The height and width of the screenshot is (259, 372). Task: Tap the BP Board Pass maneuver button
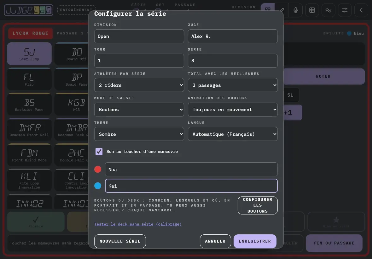(x=72, y=79)
